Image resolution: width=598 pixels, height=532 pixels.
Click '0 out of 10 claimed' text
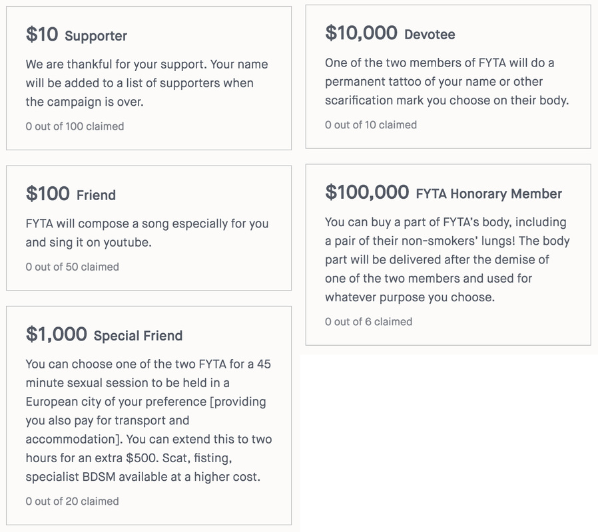[371, 124]
